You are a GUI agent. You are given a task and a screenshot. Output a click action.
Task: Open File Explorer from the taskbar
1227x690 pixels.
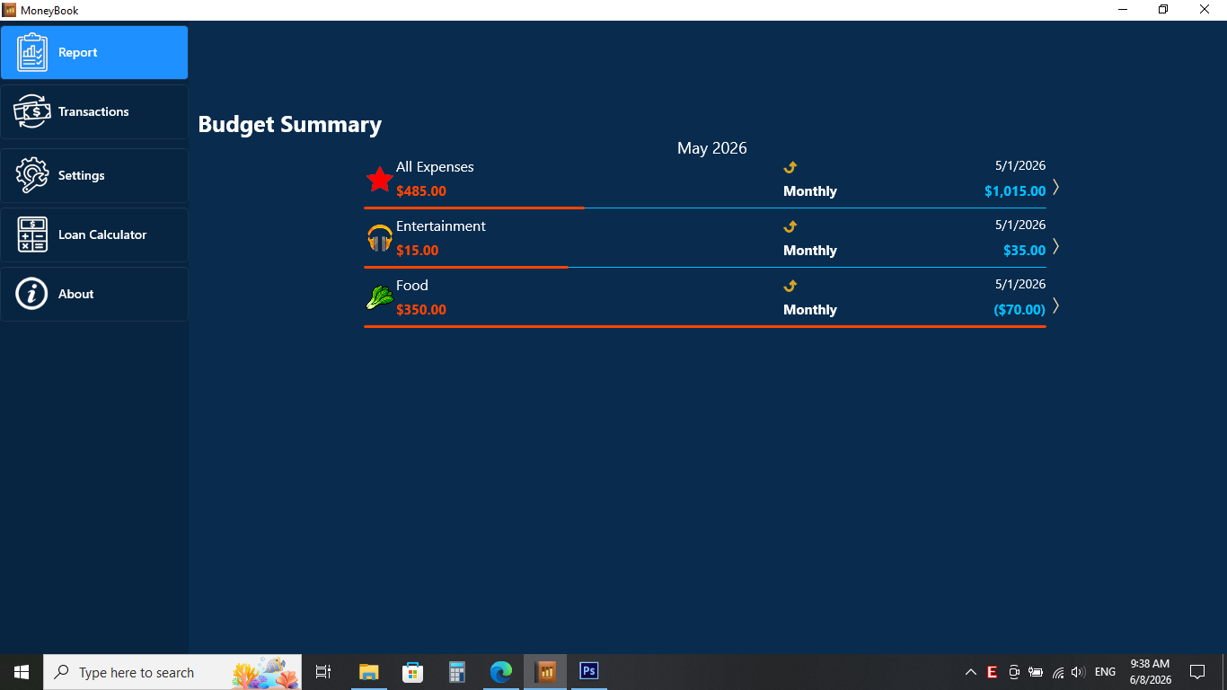coord(368,672)
